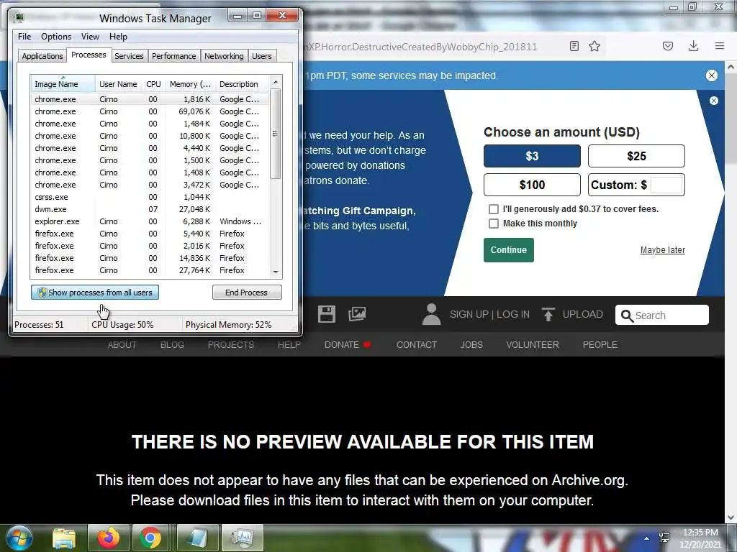737x552 pixels.
Task: Switch to the Networking tab
Action: coord(224,56)
